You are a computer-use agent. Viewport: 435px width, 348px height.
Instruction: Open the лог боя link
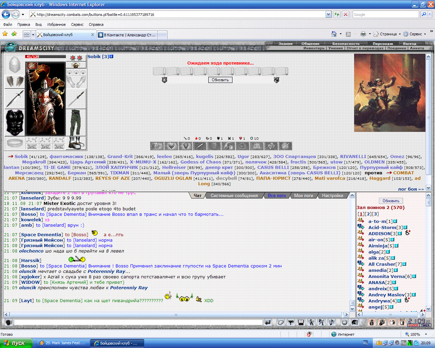point(411,189)
